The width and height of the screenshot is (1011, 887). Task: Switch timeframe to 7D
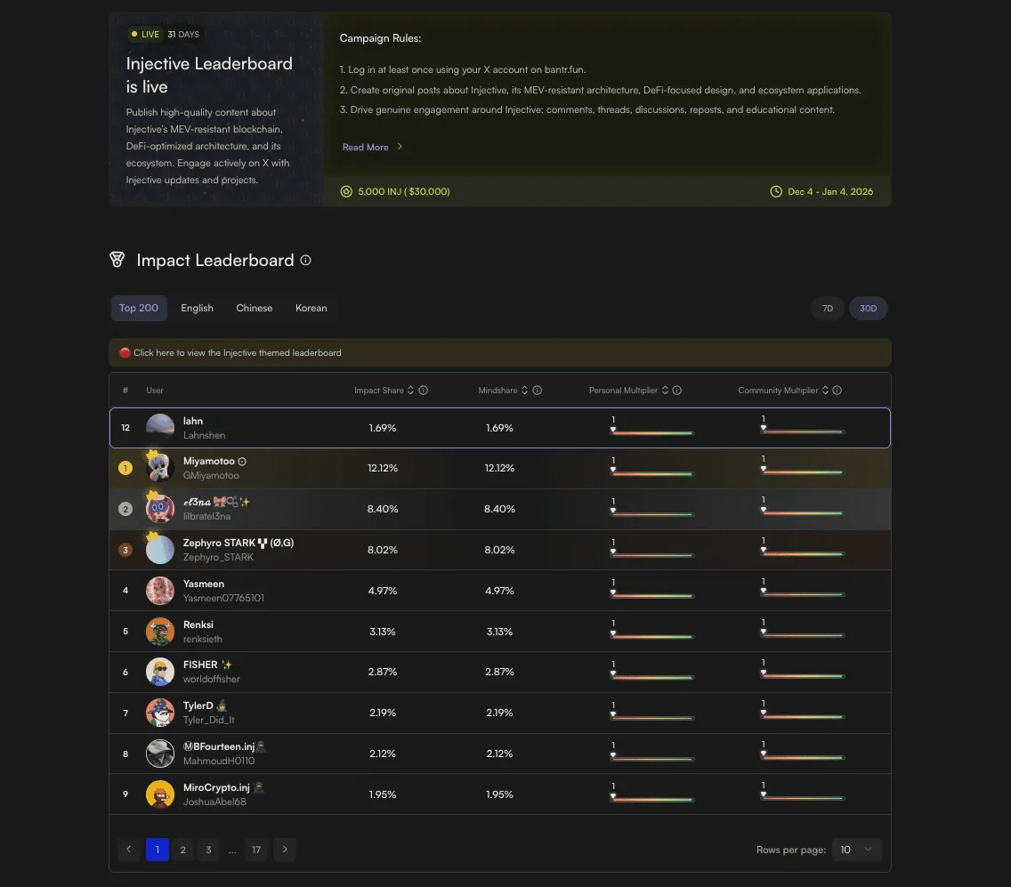[x=828, y=308]
